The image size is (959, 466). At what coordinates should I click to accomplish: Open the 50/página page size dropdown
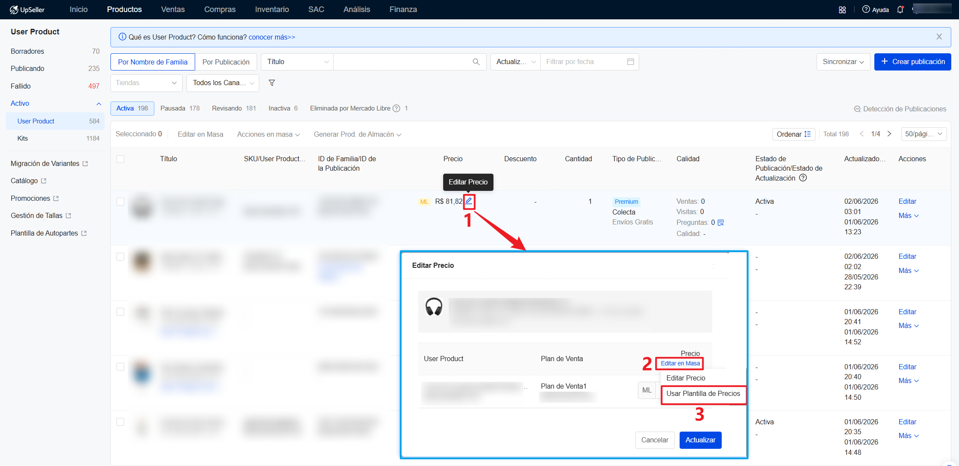(924, 134)
